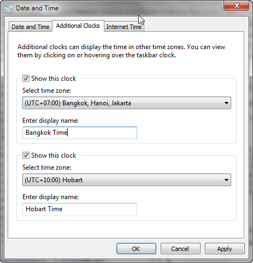The width and height of the screenshot is (253, 263).
Task: Click the Additional clocks description text
Action: [x=121, y=51]
